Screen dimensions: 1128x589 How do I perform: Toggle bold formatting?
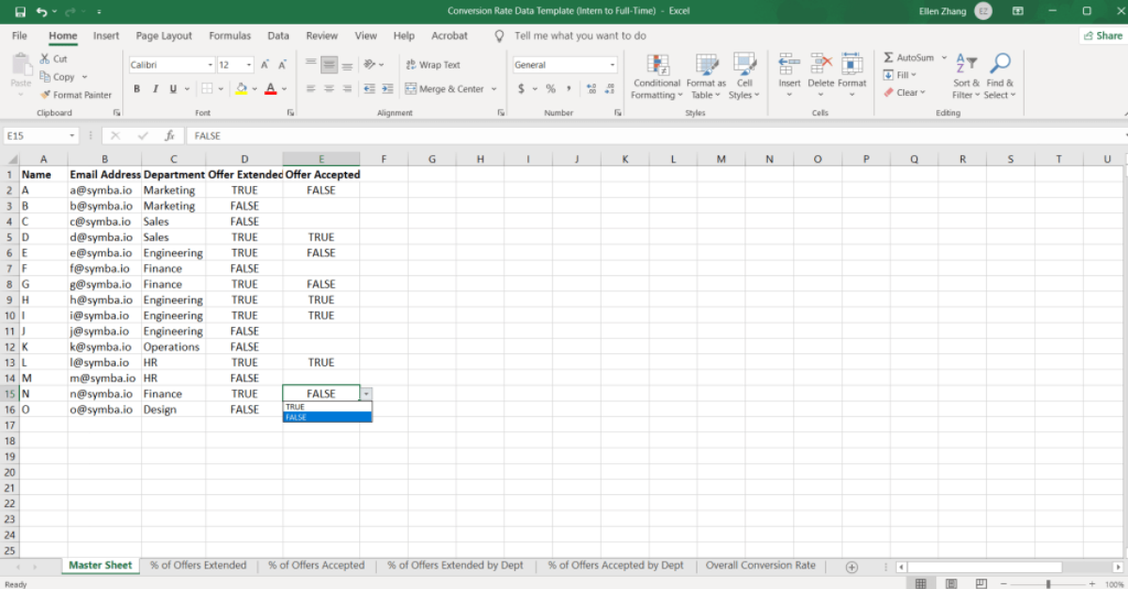coord(136,89)
